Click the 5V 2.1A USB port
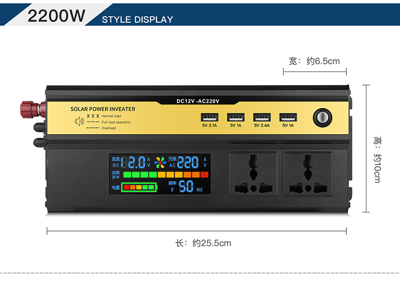The image size is (400, 283). tap(210, 117)
